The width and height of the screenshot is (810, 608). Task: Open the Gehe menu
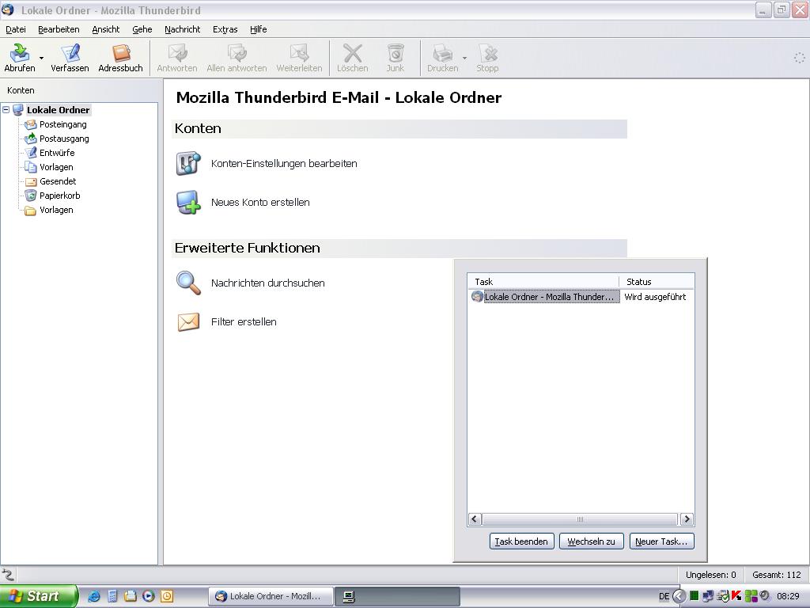tap(142, 29)
